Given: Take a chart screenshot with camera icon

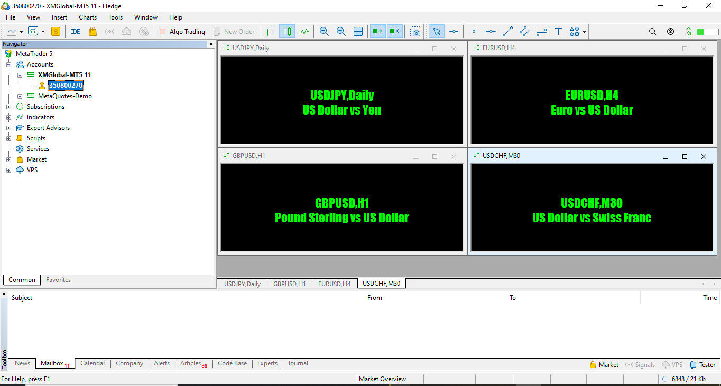Looking at the screenshot, I should pos(415,32).
